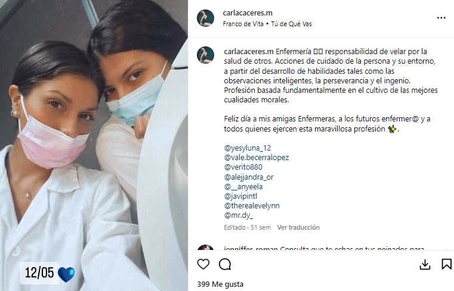Open the three-dot more options menu
This screenshot has height=291, width=454.
click(x=441, y=18)
